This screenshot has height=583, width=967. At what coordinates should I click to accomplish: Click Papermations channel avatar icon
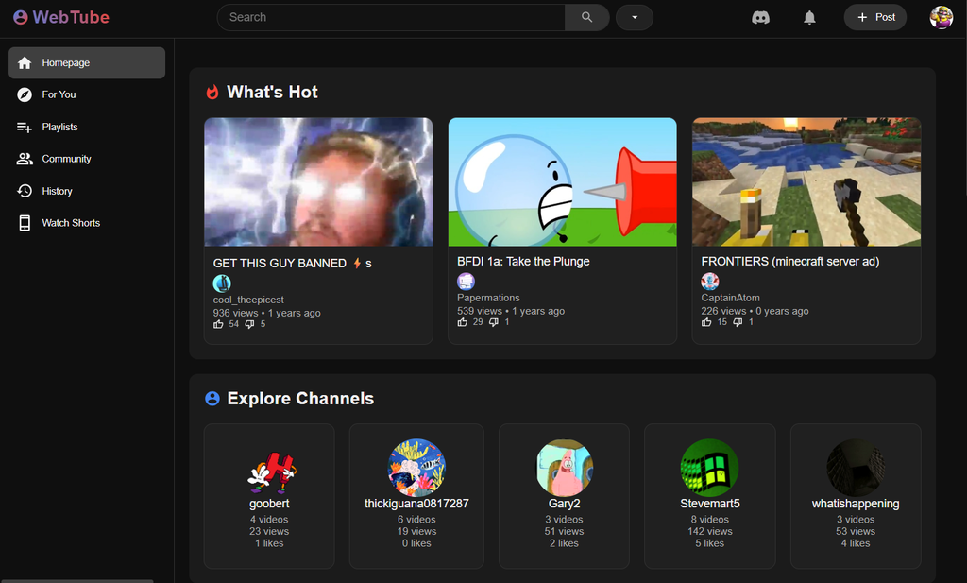coord(466,282)
